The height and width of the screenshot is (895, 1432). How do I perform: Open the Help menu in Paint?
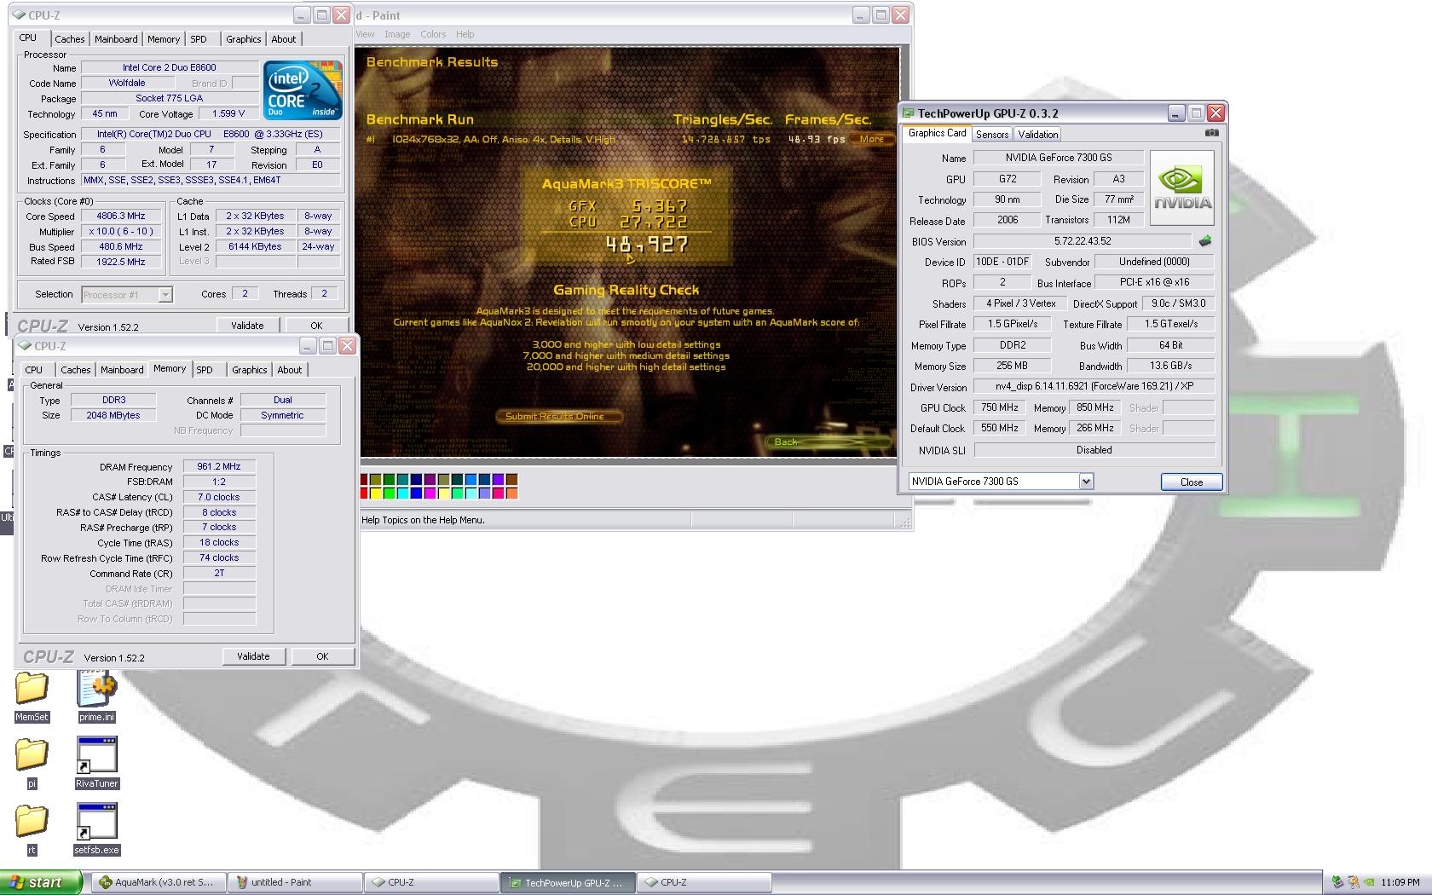(x=465, y=34)
